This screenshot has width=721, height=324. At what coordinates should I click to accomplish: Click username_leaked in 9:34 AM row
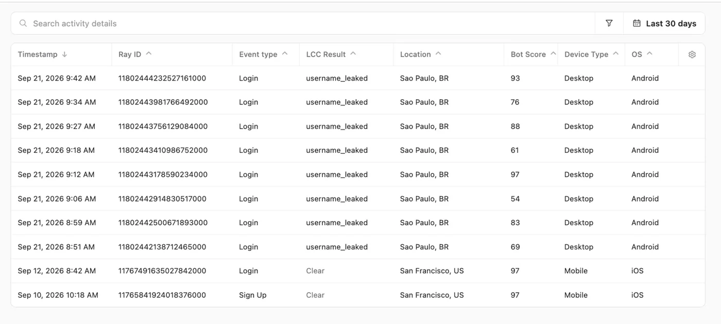337,102
